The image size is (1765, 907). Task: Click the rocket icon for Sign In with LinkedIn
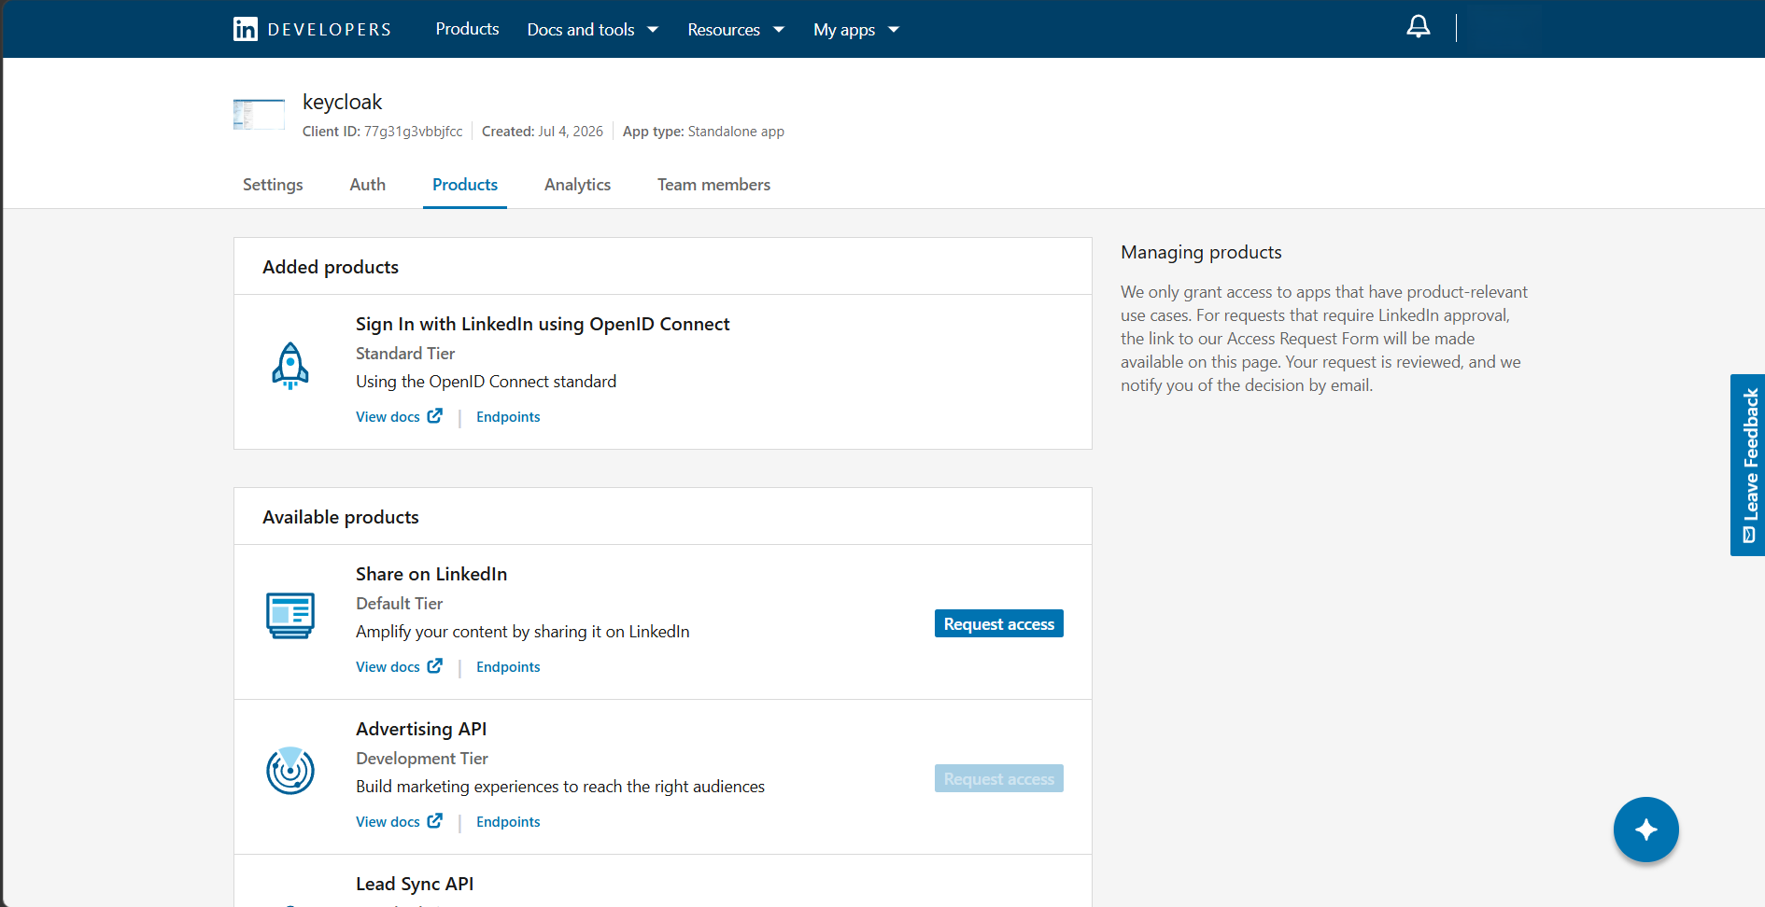pos(290,366)
